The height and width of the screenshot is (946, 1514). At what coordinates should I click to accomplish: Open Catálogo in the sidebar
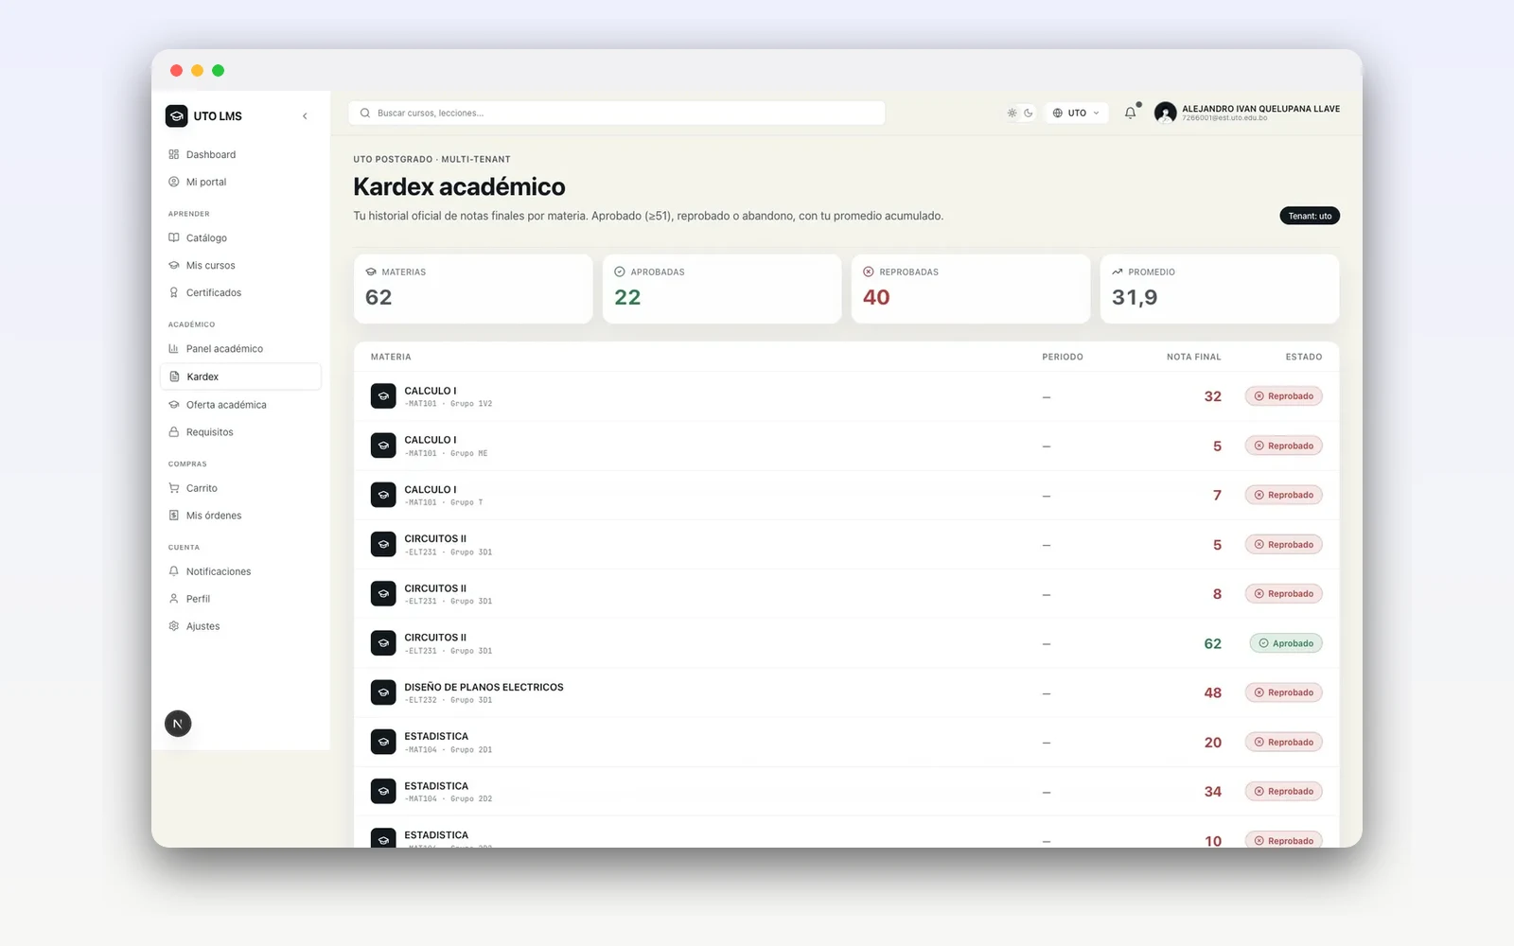tap(240, 237)
